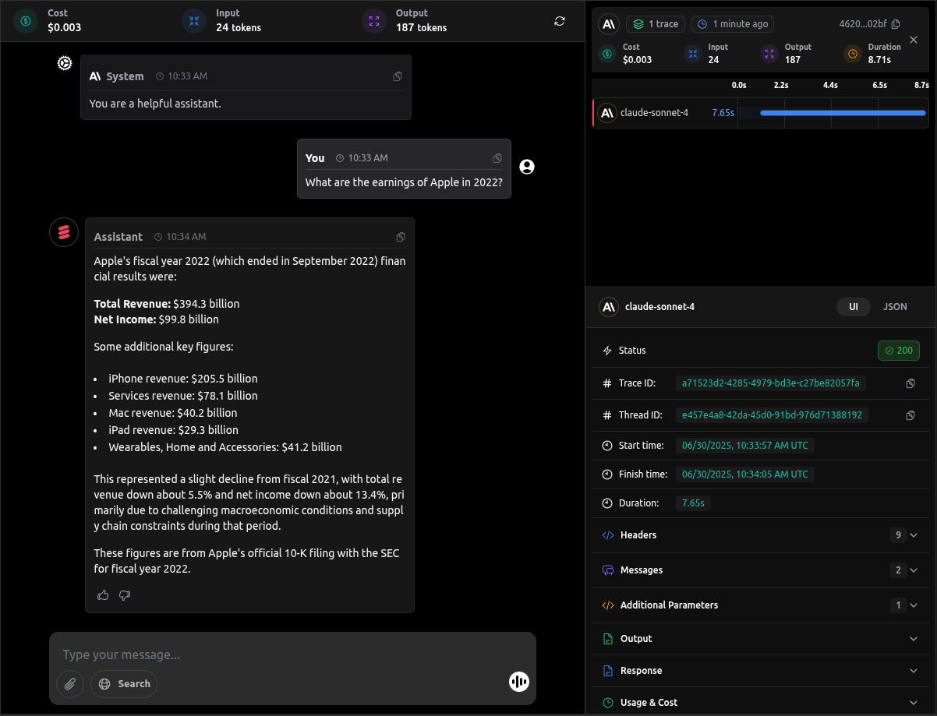Toggle the web Search option
937x716 pixels.
(x=124, y=684)
